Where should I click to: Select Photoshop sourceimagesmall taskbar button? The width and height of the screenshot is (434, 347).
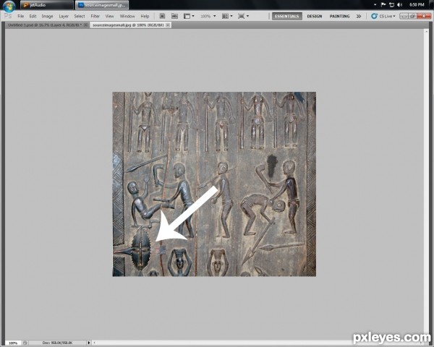click(102, 5)
